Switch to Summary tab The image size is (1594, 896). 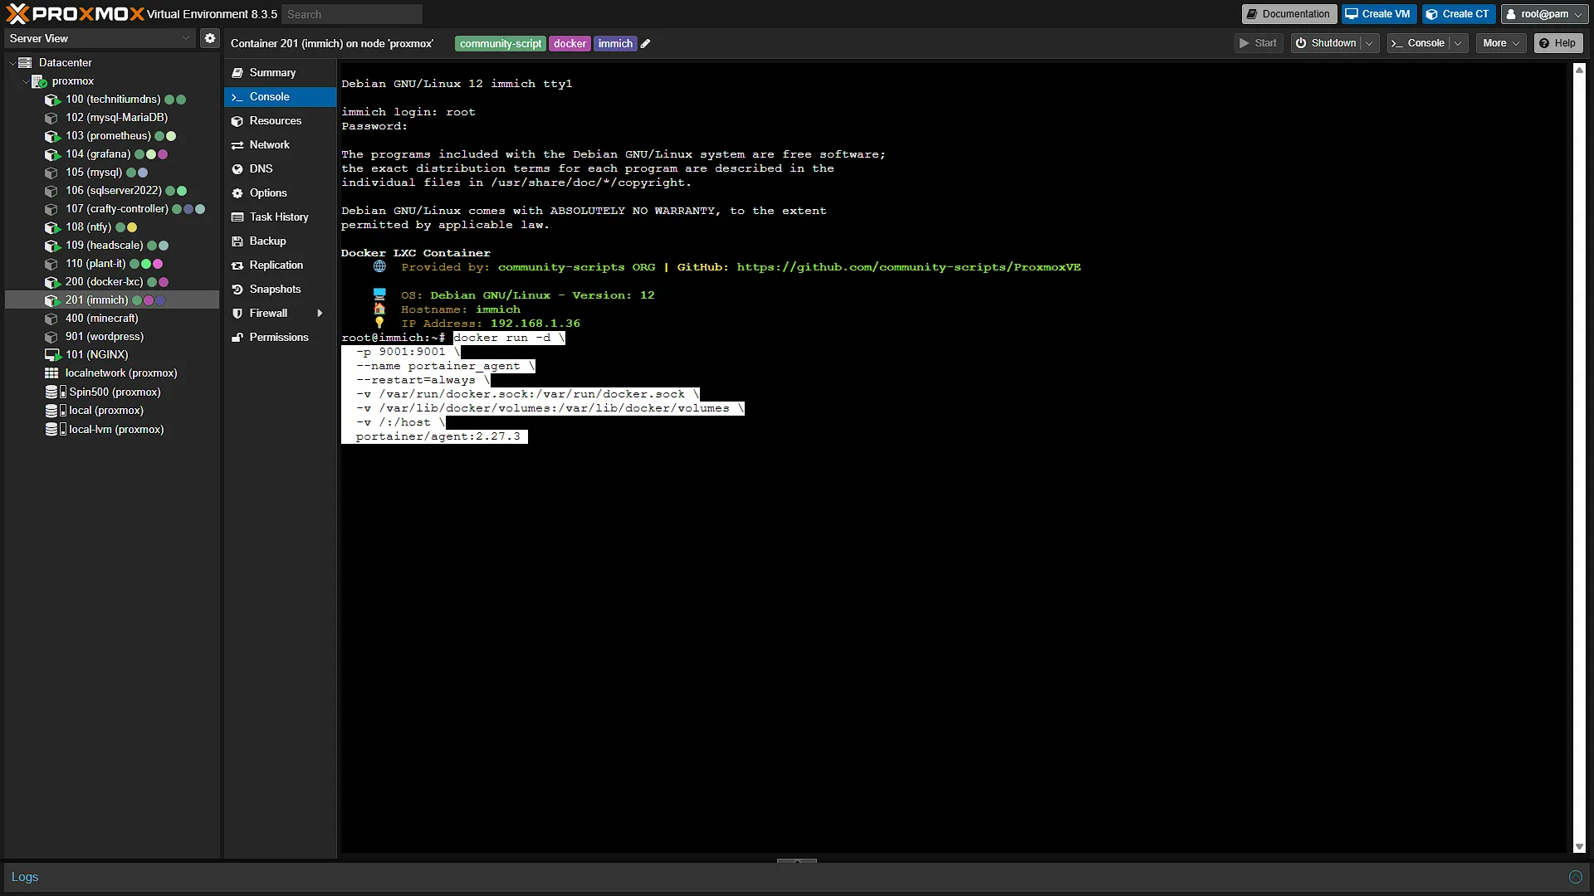tap(280, 72)
